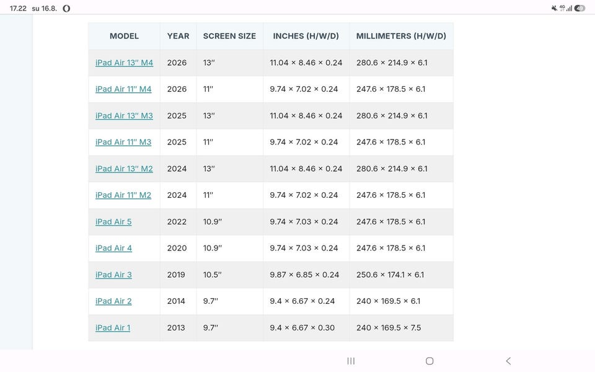Click the MILLIMETERS (H/W/D) column header
This screenshot has width=595, height=372.
(401, 36)
